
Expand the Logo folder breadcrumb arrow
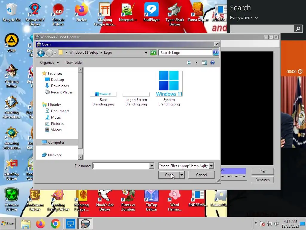click(101, 52)
